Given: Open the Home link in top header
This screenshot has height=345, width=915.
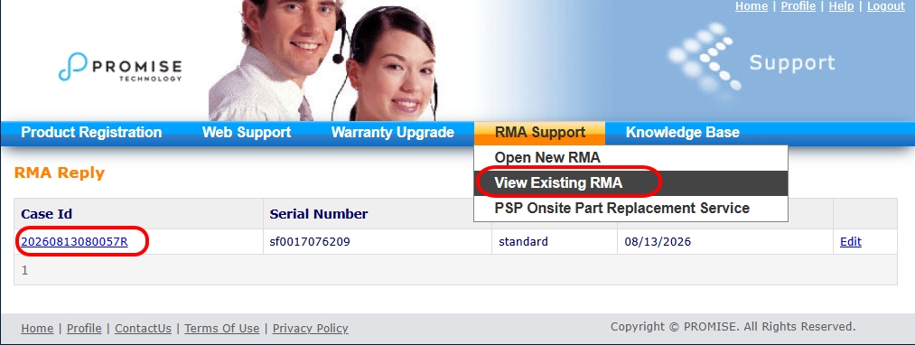Looking at the screenshot, I should [751, 5].
